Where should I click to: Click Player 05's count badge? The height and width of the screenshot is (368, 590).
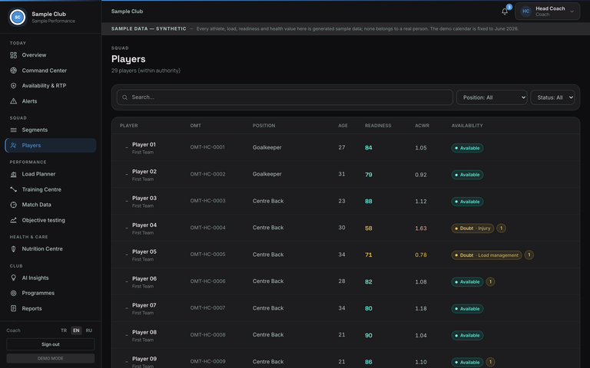(529, 255)
